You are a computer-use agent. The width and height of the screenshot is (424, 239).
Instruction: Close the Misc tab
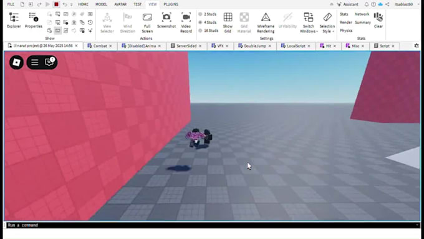(x=363, y=46)
